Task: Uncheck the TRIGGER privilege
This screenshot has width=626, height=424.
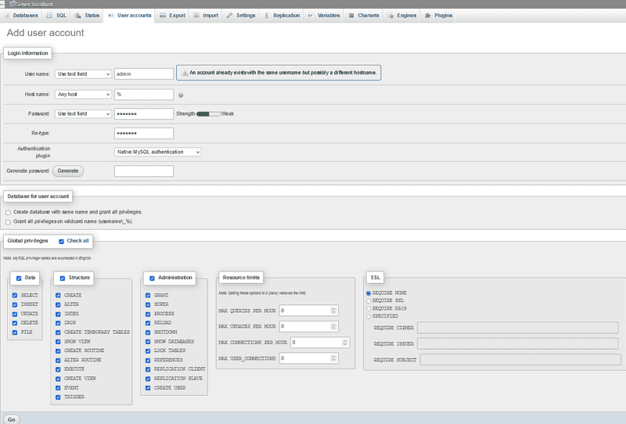Action: point(58,397)
